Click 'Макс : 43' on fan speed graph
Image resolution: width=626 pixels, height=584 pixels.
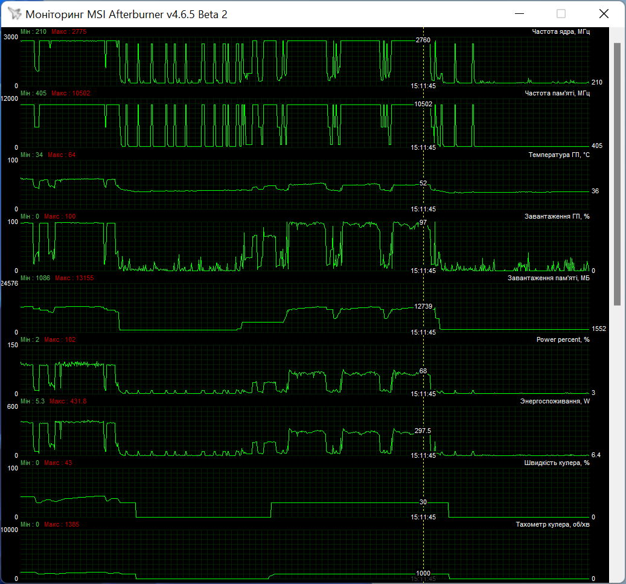tap(59, 463)
